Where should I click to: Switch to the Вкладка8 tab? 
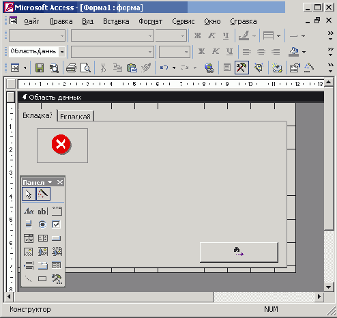(x=75, y=116)
